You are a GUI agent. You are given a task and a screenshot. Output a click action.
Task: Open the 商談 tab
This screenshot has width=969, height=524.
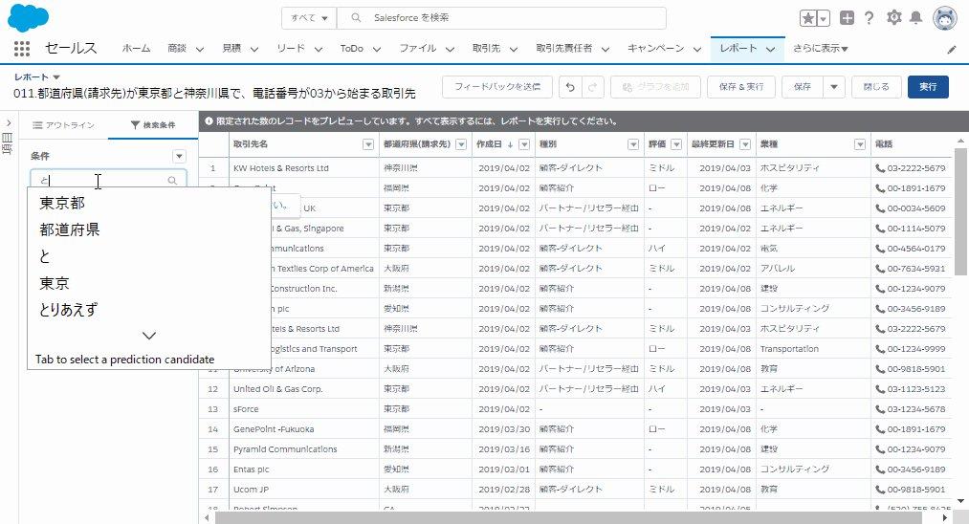coord(177,48)
